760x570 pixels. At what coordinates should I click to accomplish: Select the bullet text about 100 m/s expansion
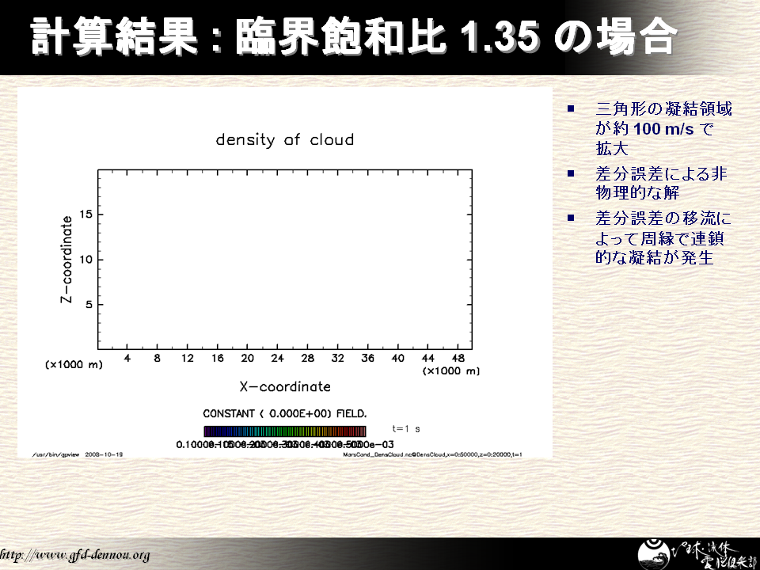point(663,128)
